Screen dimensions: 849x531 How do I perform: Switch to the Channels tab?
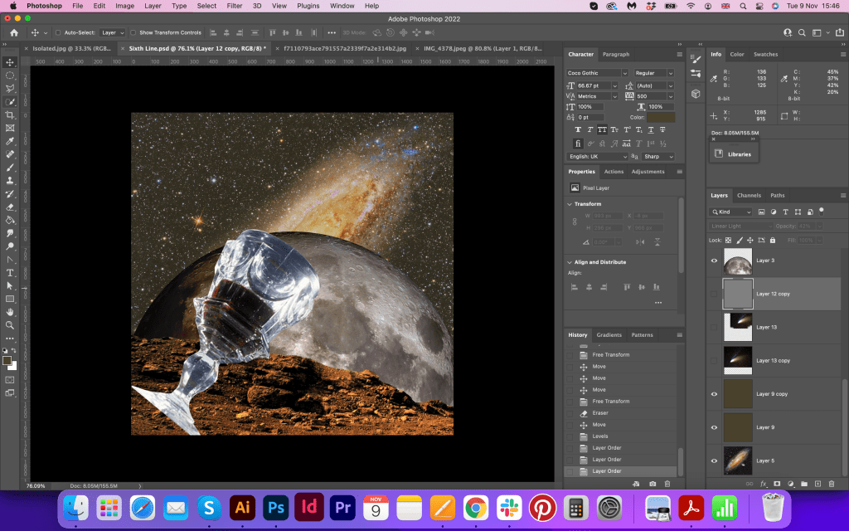pos(749,196)
